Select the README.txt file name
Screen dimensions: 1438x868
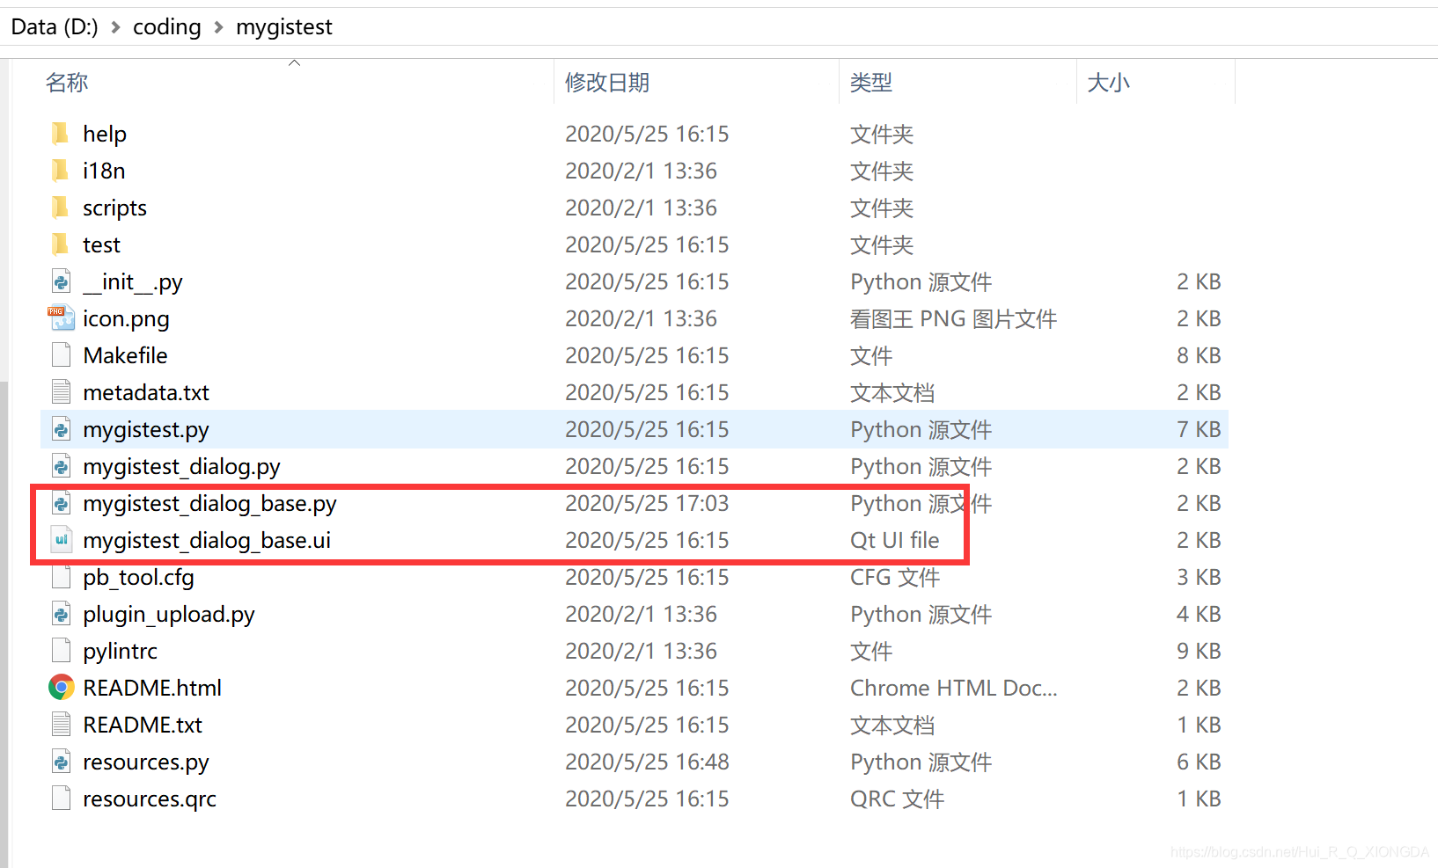tap(143, 725)
